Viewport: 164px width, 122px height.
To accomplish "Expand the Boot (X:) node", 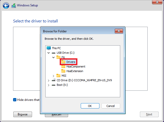I will (x=49, y=85).
